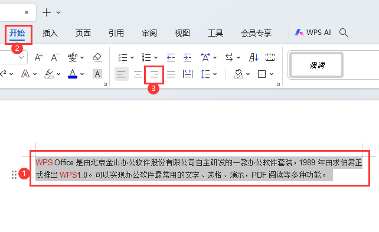Image resolution: width=379 pixels, height=232 pixels.
Task: Align text right
Action: 154,74
